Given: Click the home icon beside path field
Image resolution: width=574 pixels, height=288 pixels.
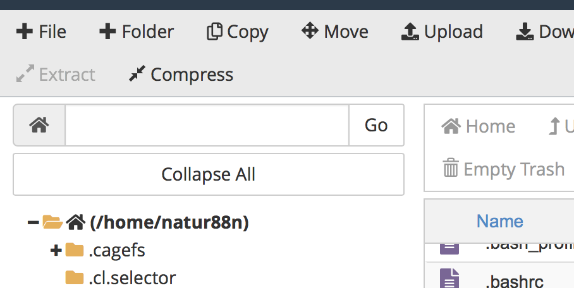Looking at the screenshot, I should tap(39, 125).
